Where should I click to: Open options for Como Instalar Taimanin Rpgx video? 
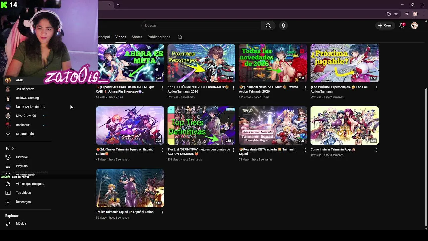coord(377,150)
